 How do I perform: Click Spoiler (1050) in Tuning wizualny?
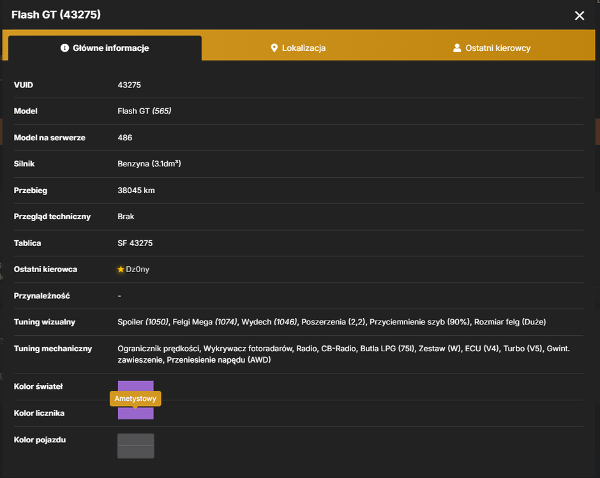click(143, 322)
